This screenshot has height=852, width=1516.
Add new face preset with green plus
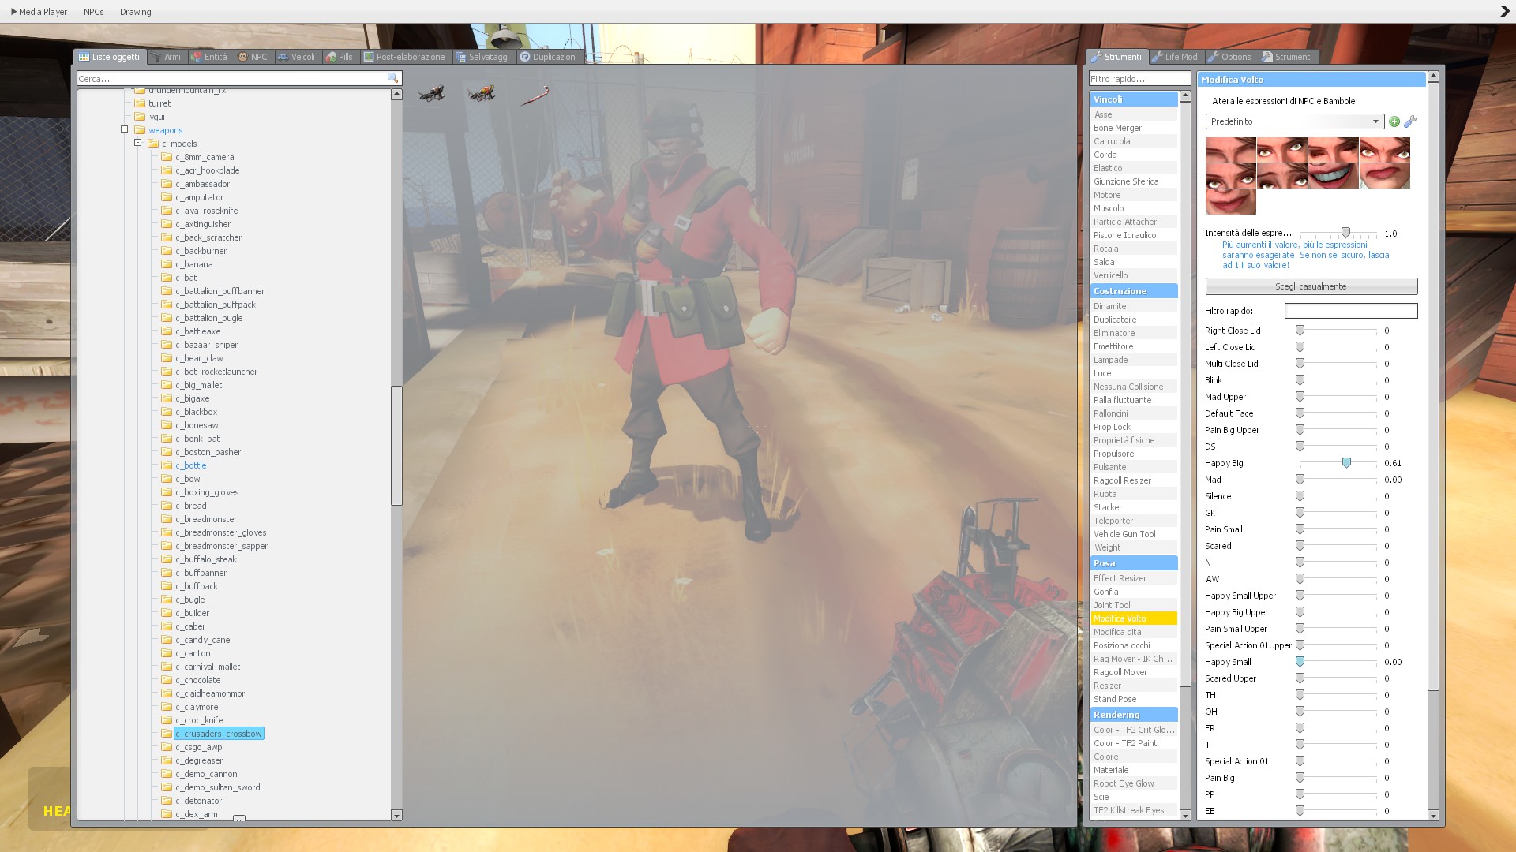1394,121
